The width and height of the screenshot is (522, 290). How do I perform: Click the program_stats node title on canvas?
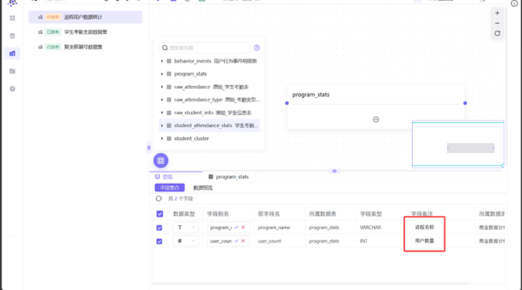(311, 95)
